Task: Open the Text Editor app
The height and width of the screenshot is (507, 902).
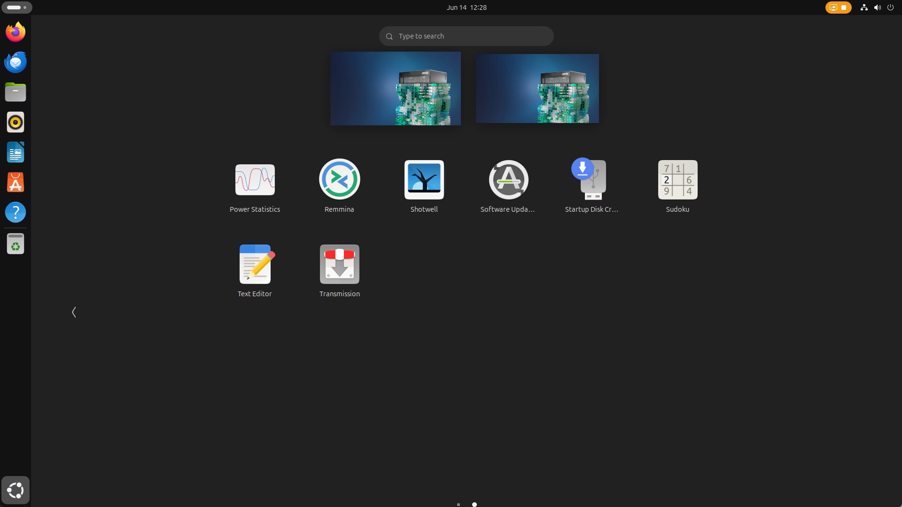Action: 256,264
